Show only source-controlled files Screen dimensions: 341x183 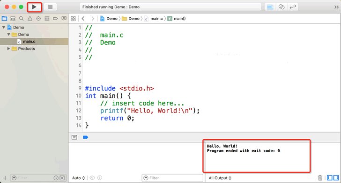click(x=62, y=178)
